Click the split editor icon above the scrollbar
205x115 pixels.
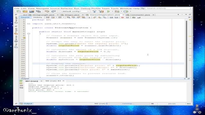pyautogui.click(x=189, y=17)
